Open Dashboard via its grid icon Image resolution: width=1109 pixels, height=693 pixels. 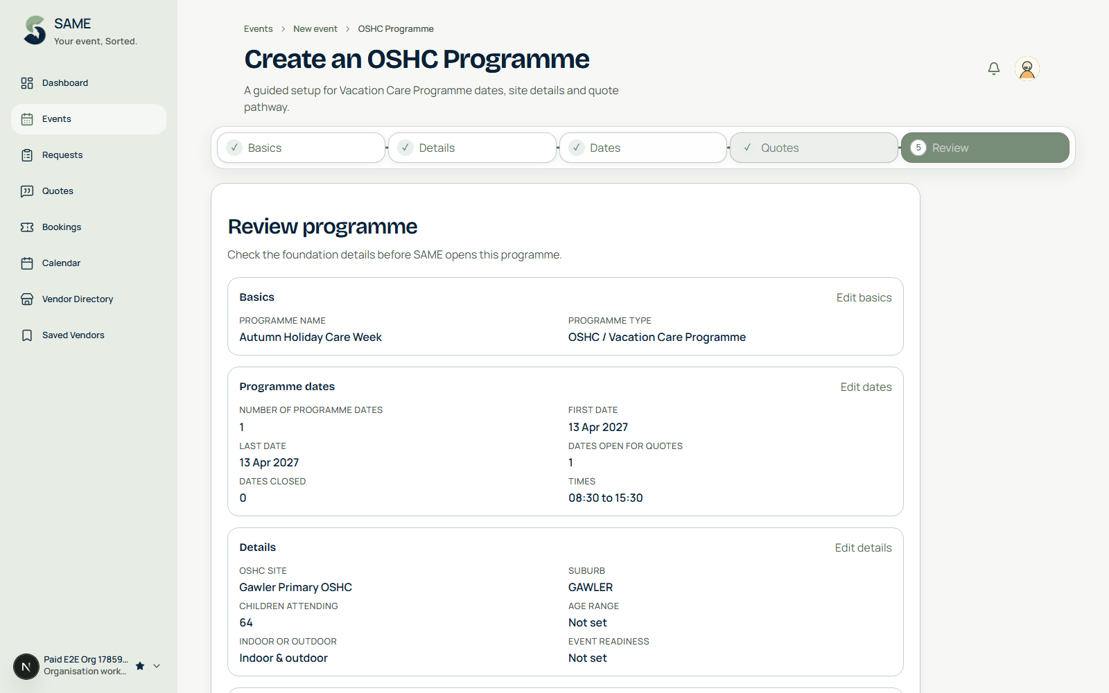point(27,83)
